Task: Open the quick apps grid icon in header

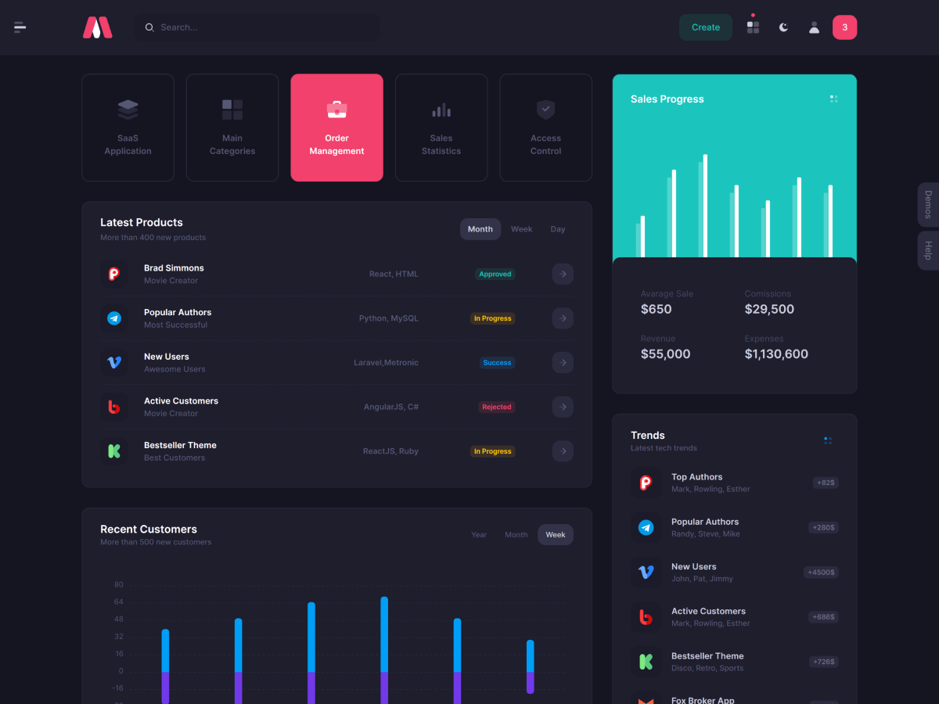Action: [752, 27]
